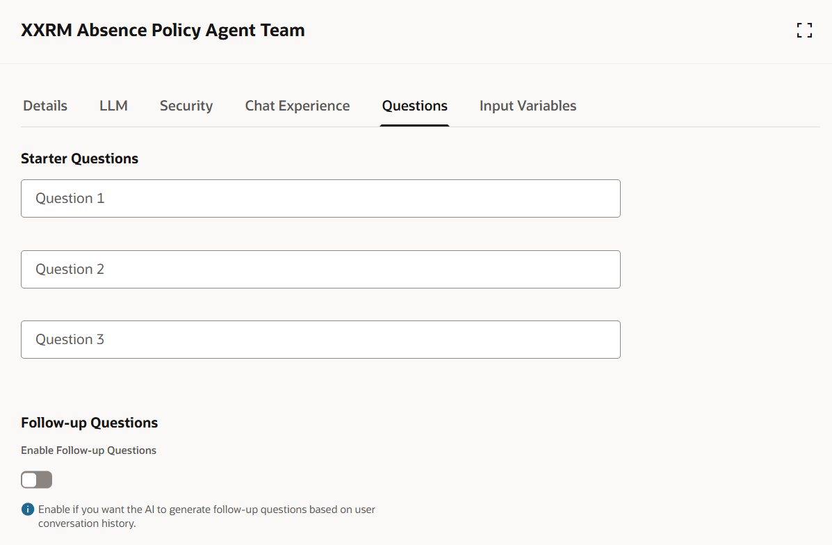Click the Enable Follow-up Questions label
The height and width of the screenshot is (545, 832).
click(x=88, y=450)
